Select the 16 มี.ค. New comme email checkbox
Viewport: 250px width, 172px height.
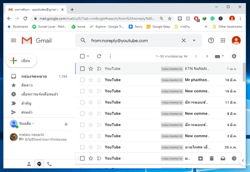82,91
